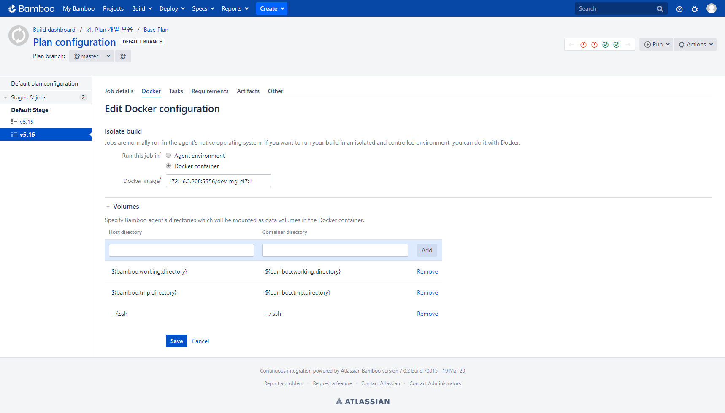Open the Specs dropdown menu
This screenshot has height=413, width=725.
pyautogui.click(x=203, y=8)
